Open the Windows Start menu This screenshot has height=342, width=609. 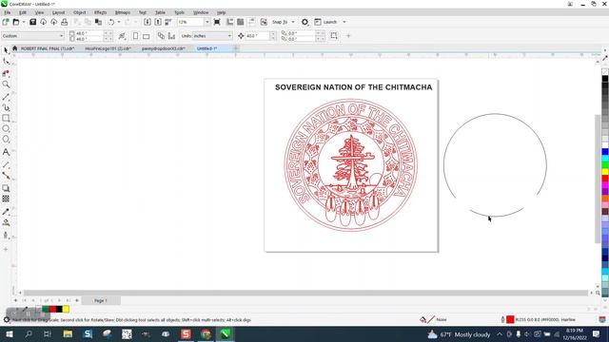click(9, 333)
